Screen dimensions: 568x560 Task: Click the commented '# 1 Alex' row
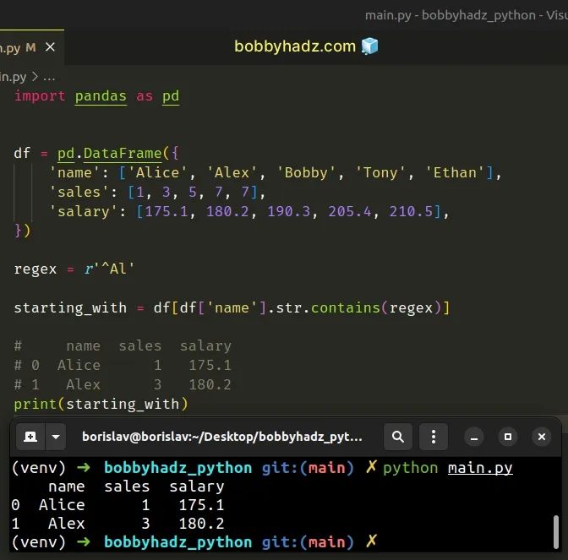[123, 384]
